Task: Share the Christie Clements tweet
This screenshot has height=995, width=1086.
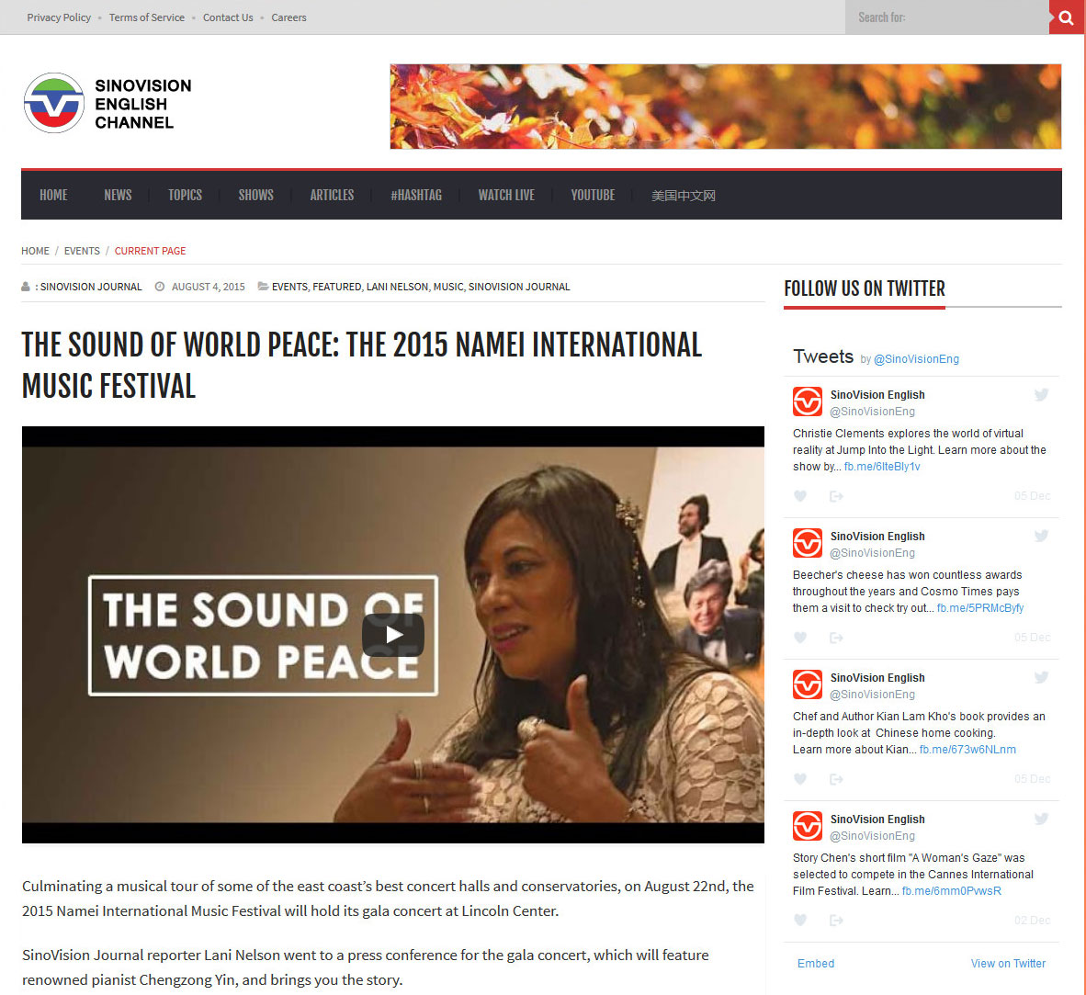Action: pos(836,496)
